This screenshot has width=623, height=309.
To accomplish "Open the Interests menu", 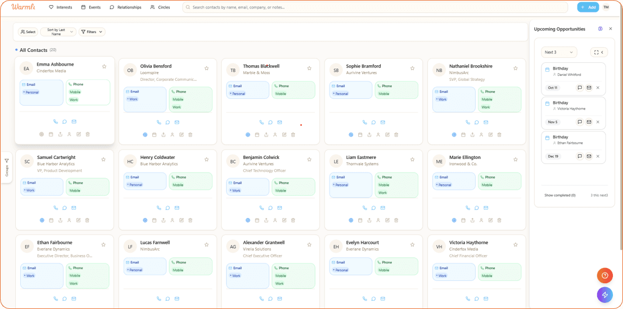I will (60, 7).
